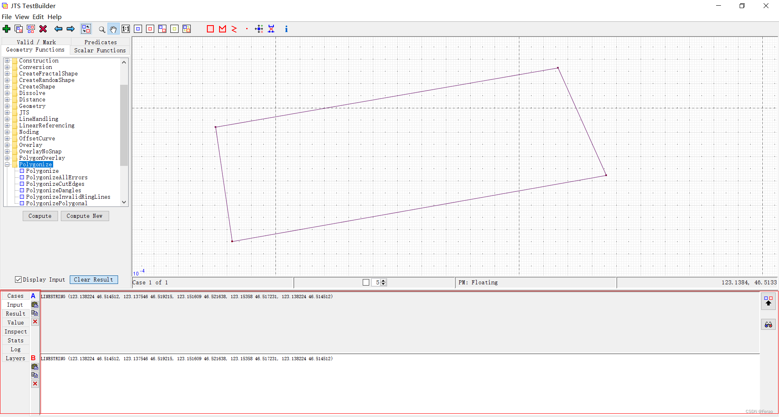Expand the OffsetCurve tree node
This screenshot has width=779, height=417.
[x=7, y=139]
